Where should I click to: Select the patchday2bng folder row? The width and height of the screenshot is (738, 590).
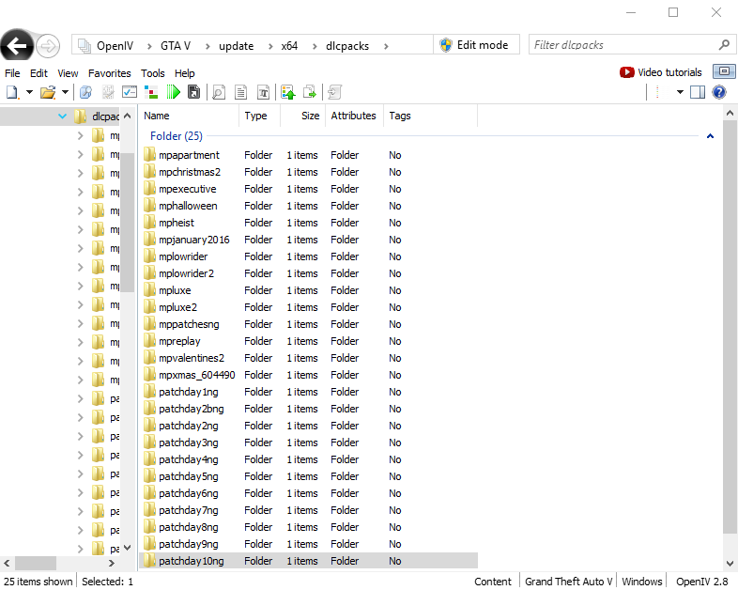tap(310, 409)
